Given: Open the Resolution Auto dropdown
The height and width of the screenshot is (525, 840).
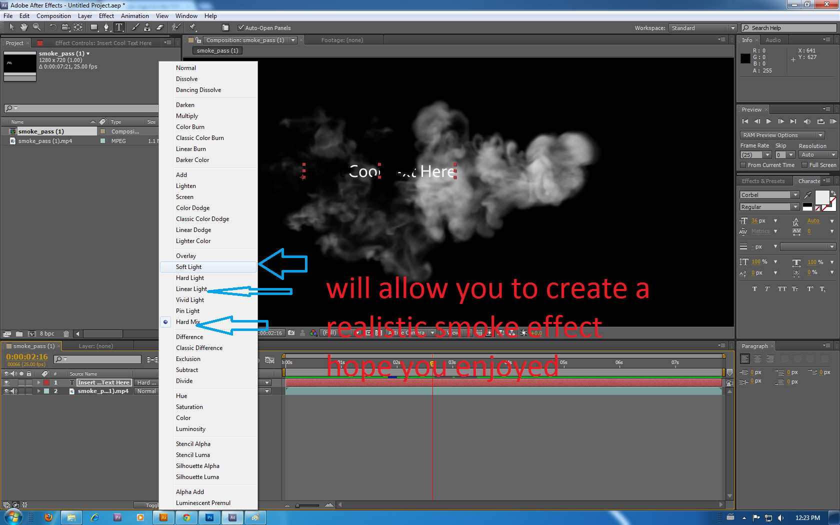Looking at the screenshot, I should (817, 155).
